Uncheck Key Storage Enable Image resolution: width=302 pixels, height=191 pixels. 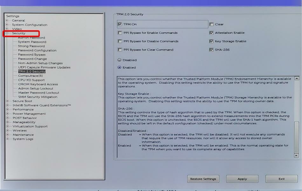[x=211, y=41]
